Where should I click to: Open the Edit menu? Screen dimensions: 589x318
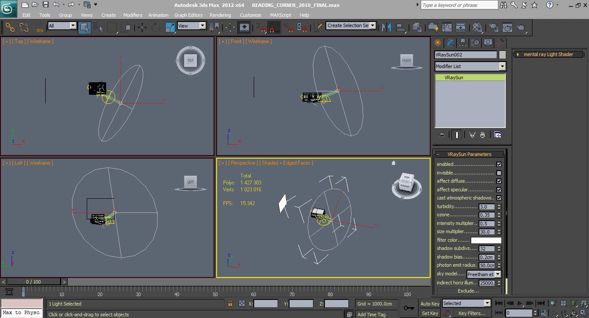(x=26, y=15)
